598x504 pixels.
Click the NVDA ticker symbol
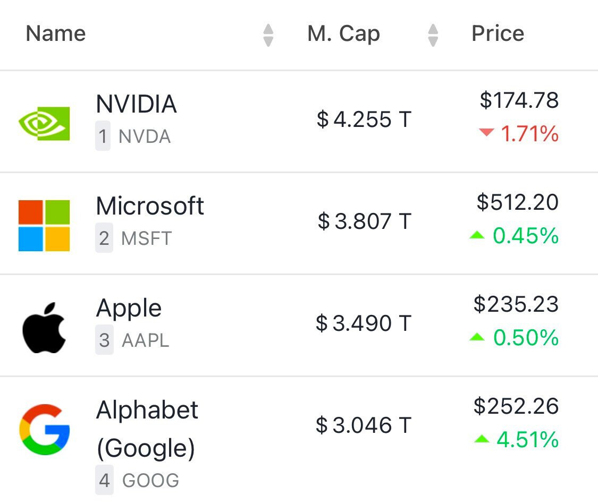145,137
